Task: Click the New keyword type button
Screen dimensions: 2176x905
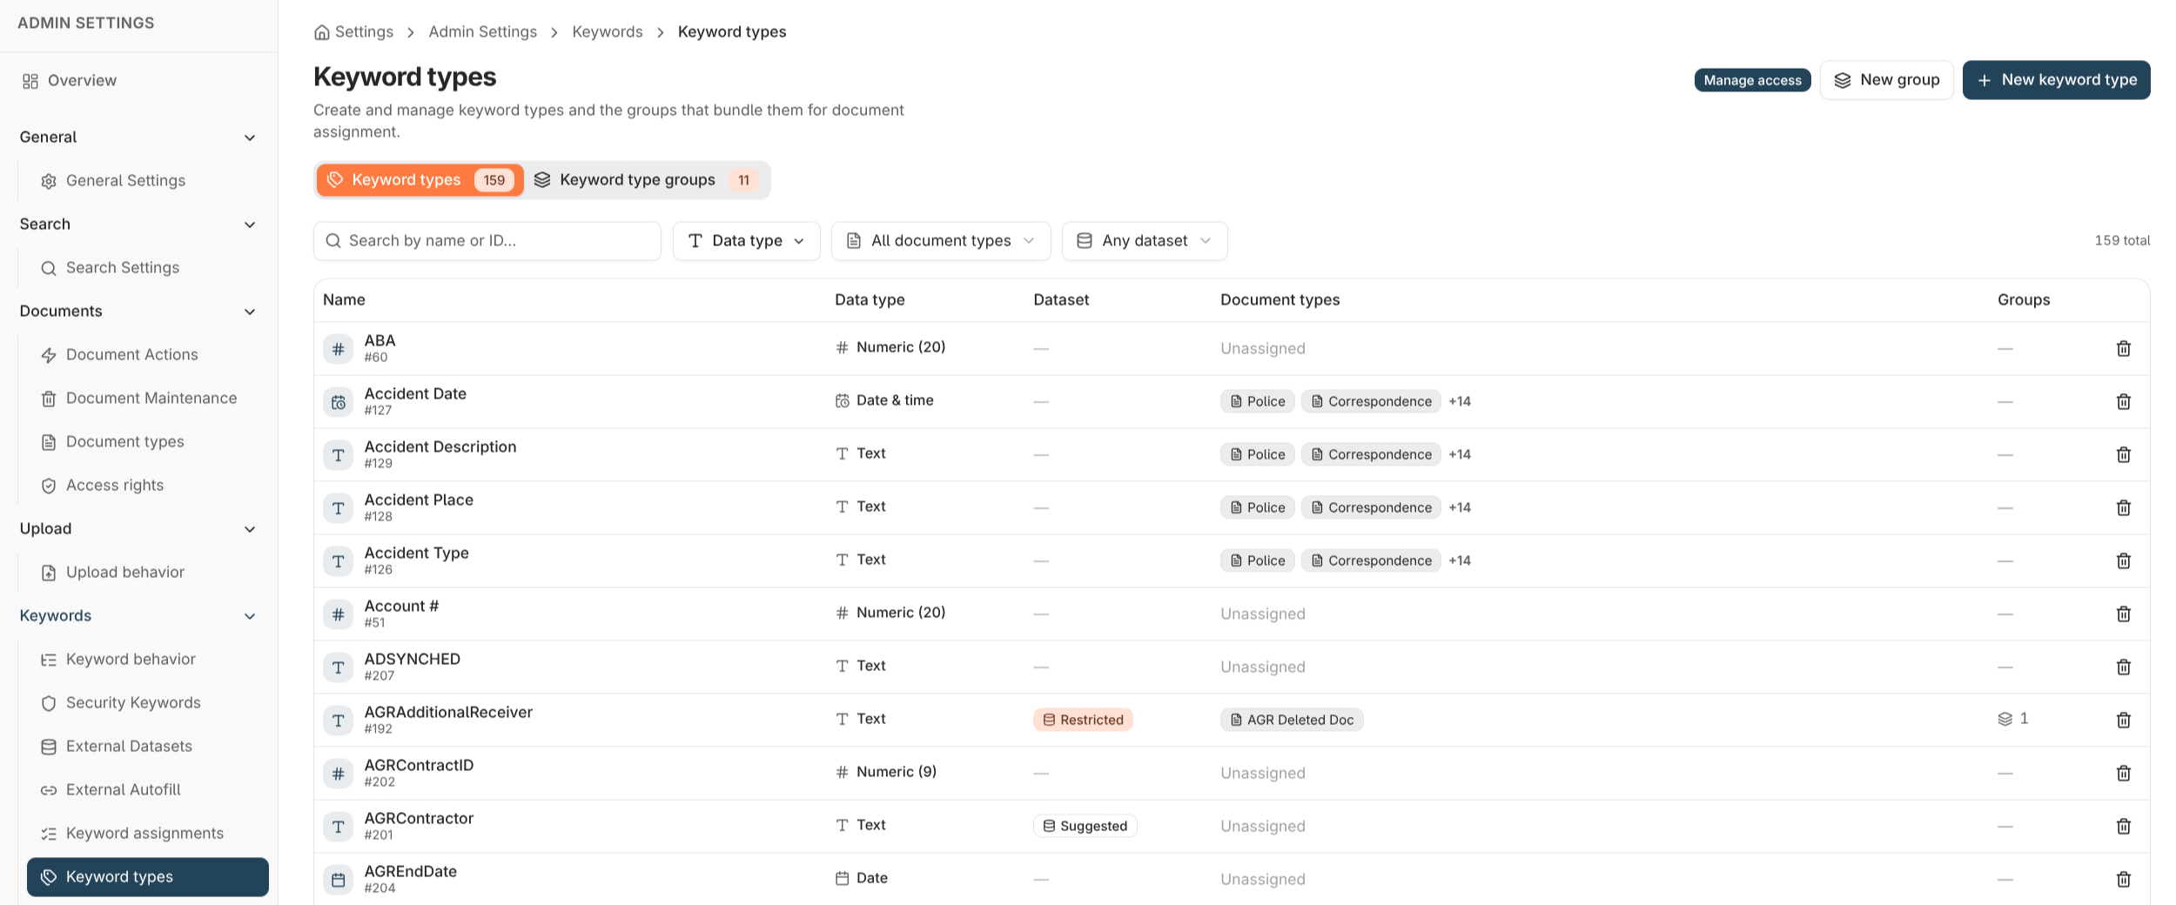Action: tap(2056, 80)
